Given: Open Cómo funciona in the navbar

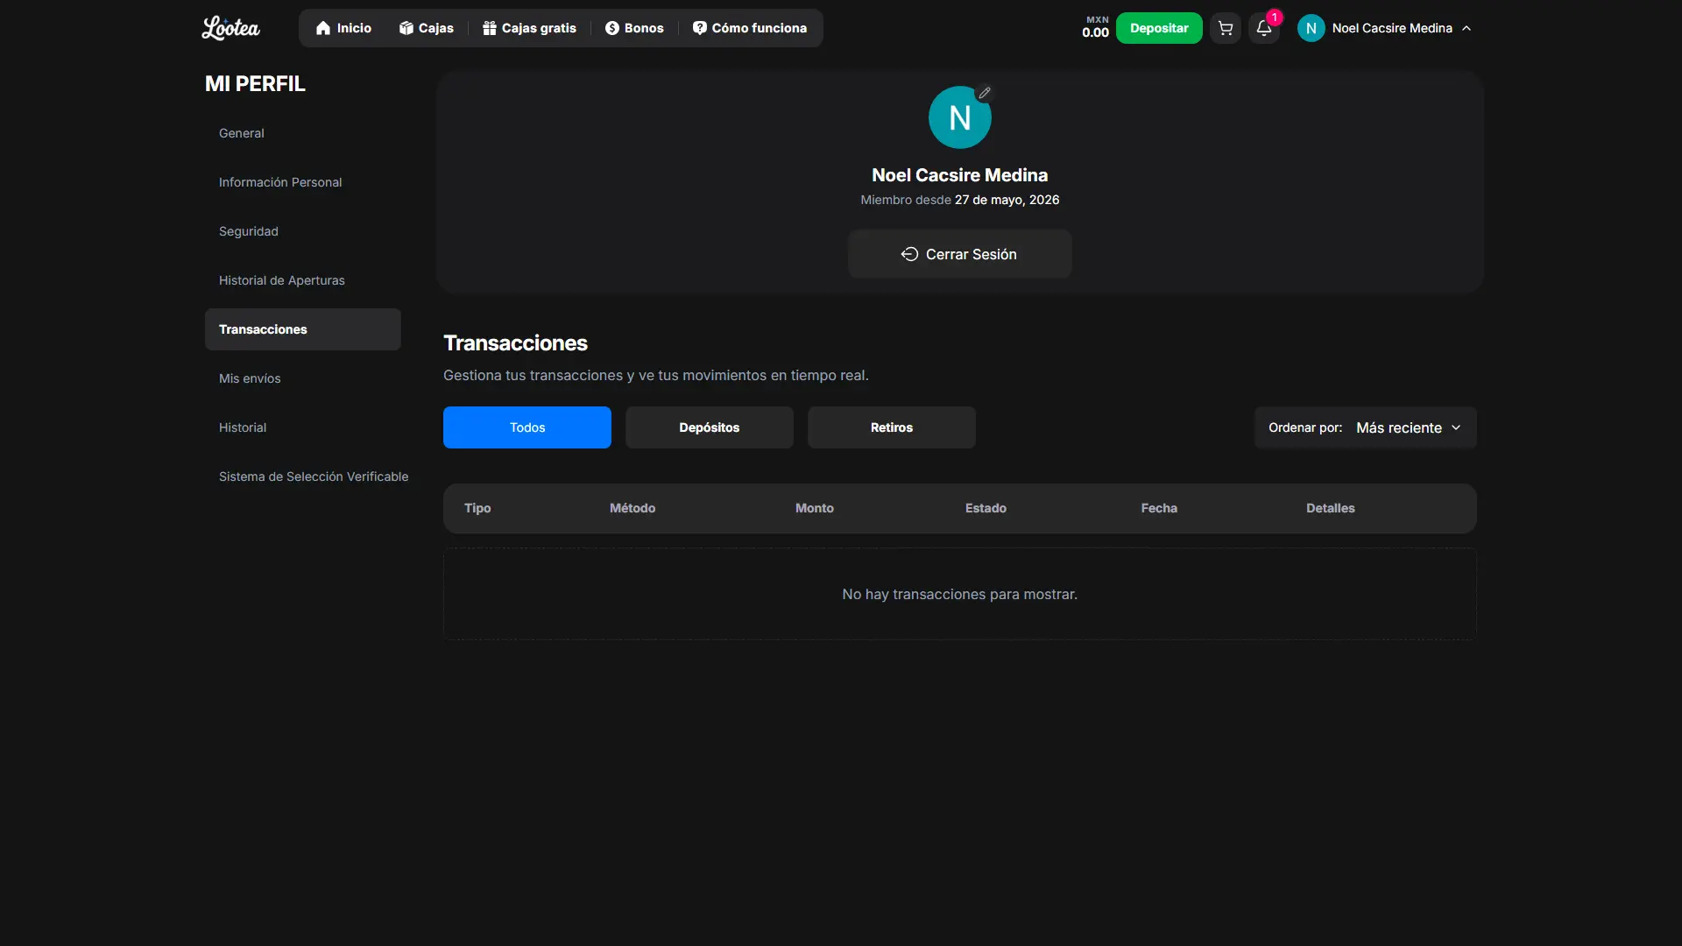Looking at the screenshot, I should pyautogui.click(x=750, y=28).
